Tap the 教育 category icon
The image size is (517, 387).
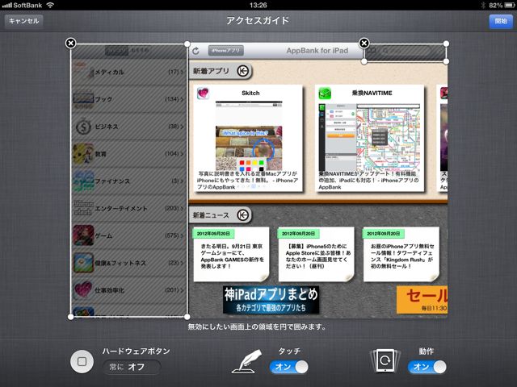pos(83,154)
